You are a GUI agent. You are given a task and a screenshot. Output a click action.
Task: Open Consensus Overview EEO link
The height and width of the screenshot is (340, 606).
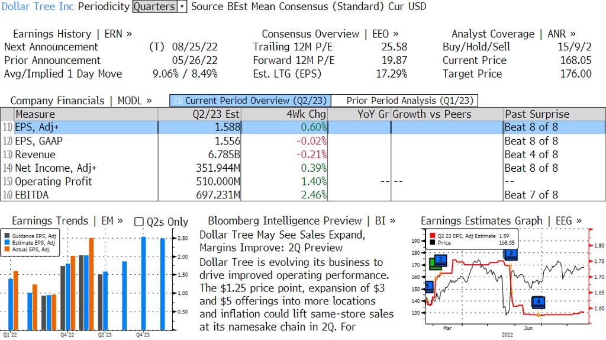330,34
